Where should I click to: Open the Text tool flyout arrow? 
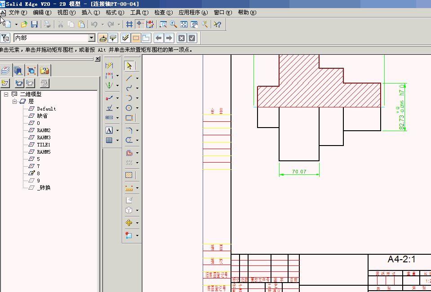[x=117, y=130]
